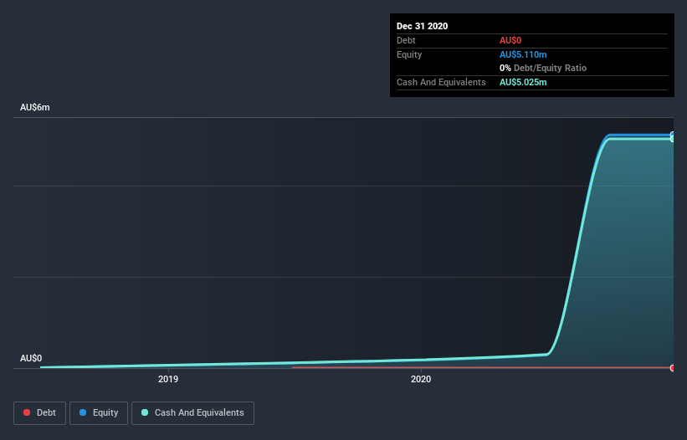Click the 2020 x-axis label

point(421,379)
